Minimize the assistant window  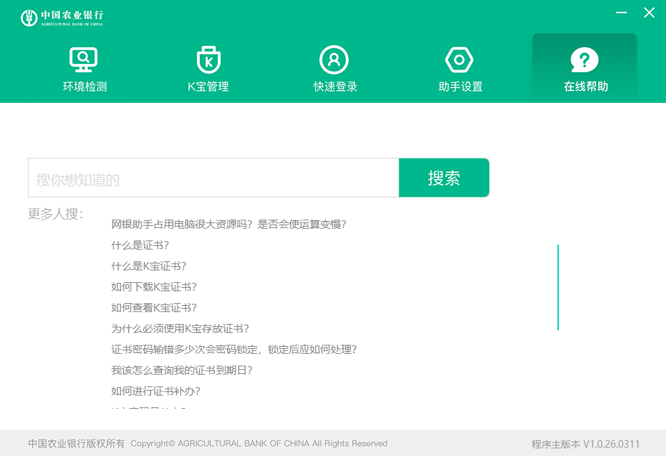click(621, 13)
